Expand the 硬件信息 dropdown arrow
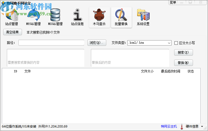208x131 pixels. [202, 127]
